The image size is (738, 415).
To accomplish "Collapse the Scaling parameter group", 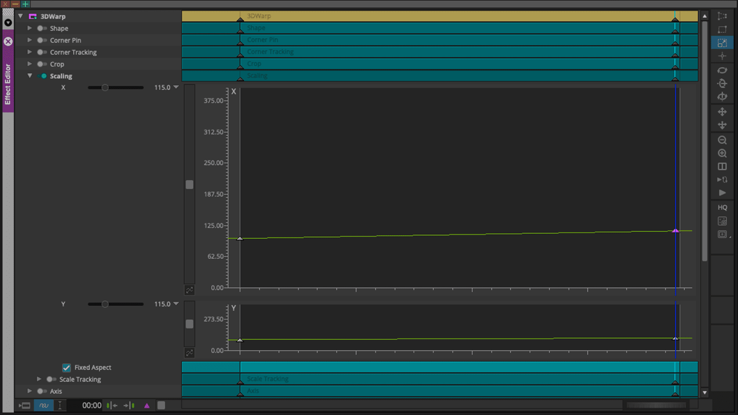I will click(x=30, y=76).
